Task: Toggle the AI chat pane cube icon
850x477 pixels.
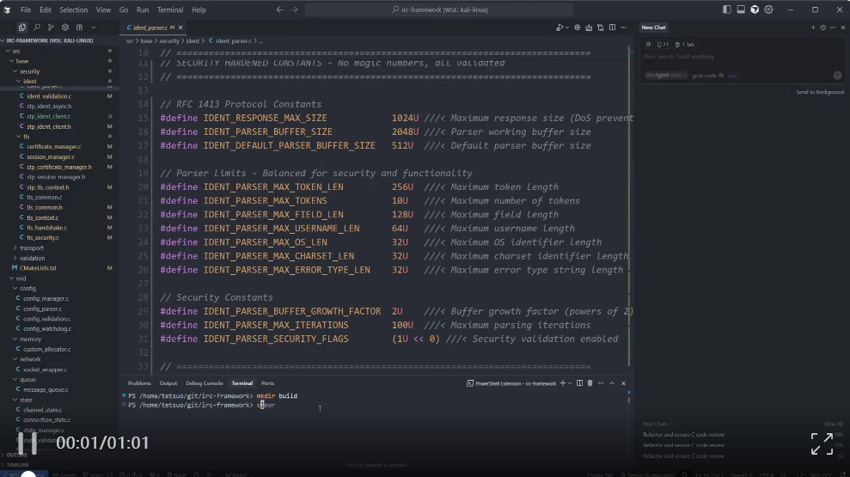Action: [755, 9]
